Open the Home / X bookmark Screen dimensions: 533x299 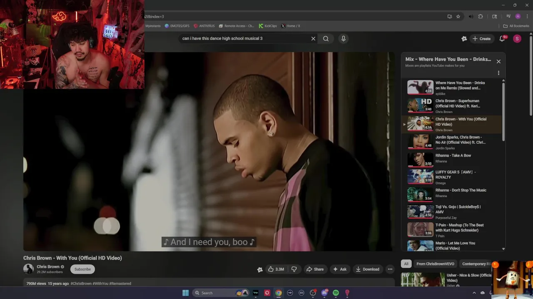tap(291, 26)
